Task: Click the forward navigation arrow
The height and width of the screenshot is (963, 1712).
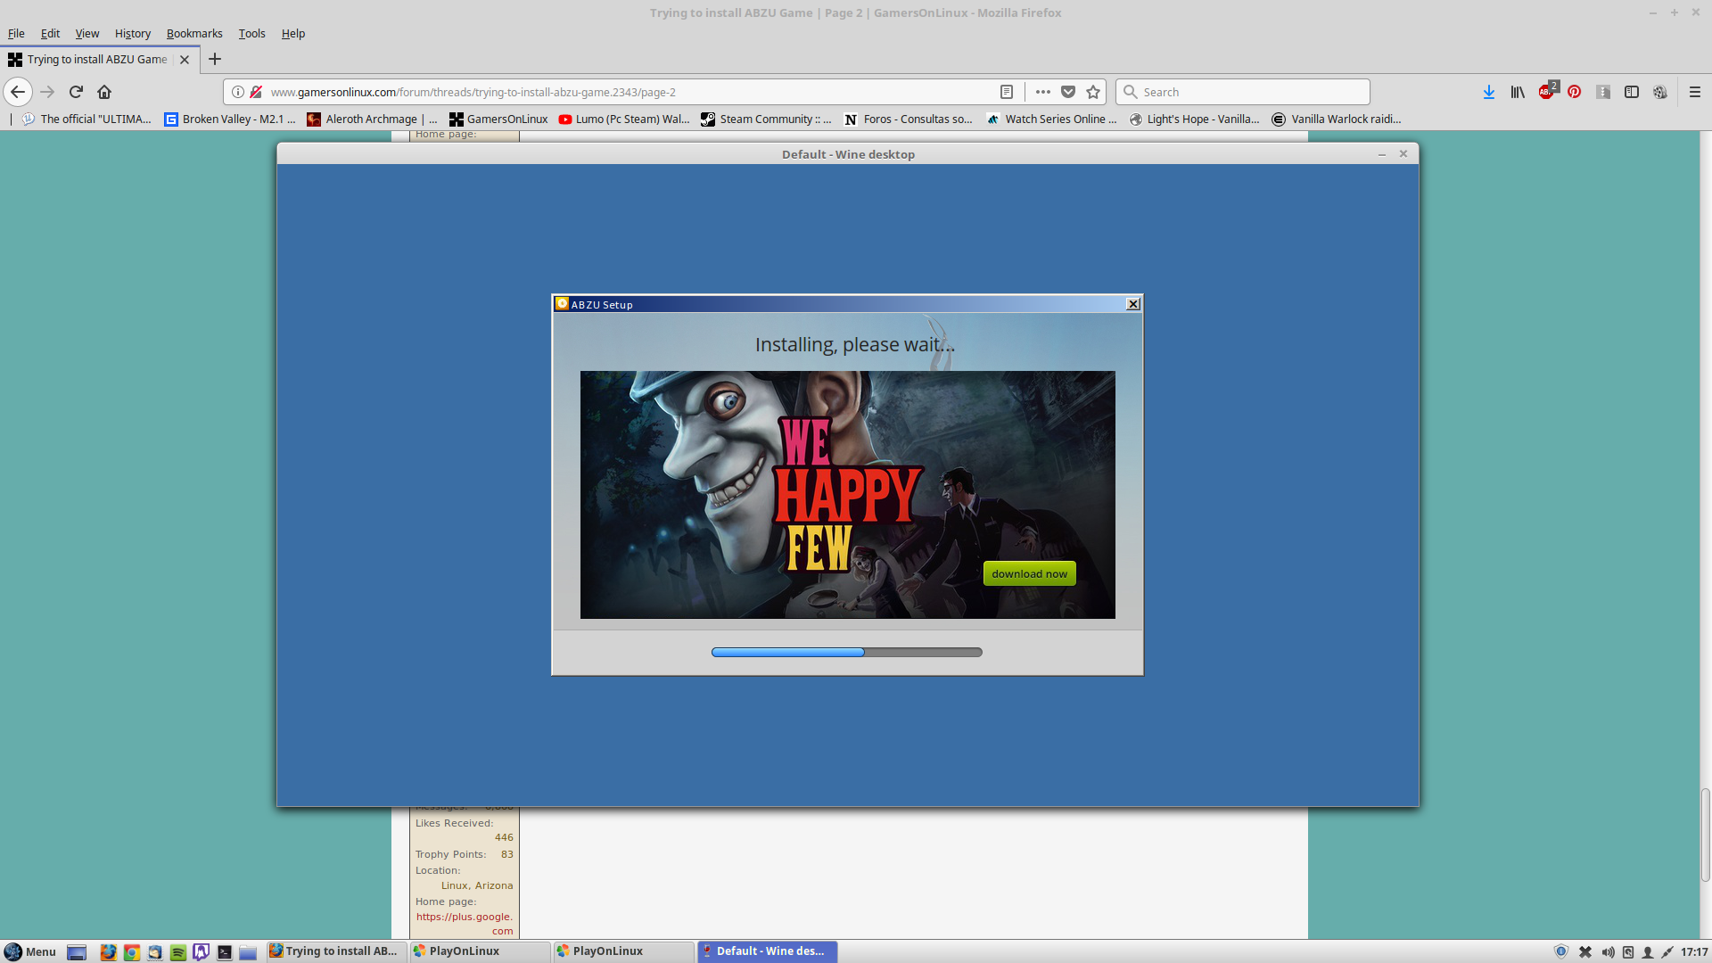Action: click(x=47, y=92)
